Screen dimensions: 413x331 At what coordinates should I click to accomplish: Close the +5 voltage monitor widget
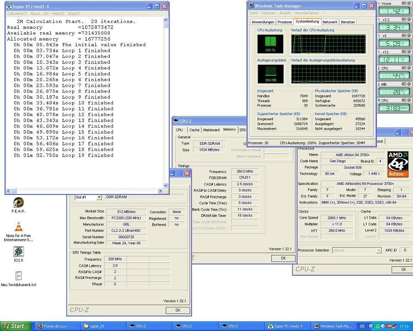tap(409, 35)
